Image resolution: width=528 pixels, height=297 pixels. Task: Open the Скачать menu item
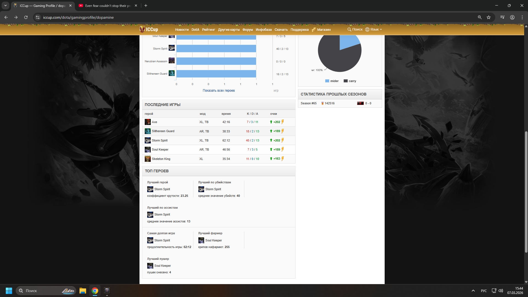click(281, 30)
